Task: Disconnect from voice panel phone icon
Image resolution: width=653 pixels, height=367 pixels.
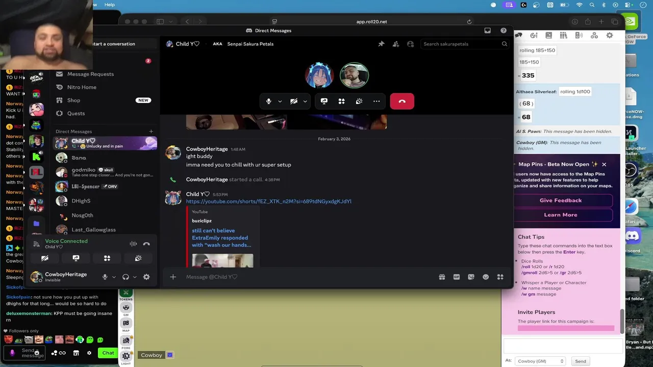Action: point(146,244)
